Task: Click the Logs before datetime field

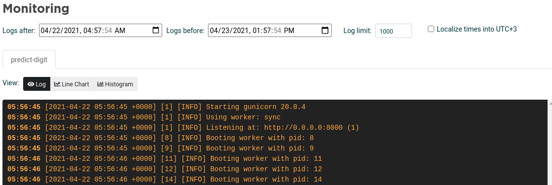Action: point(270,30)
